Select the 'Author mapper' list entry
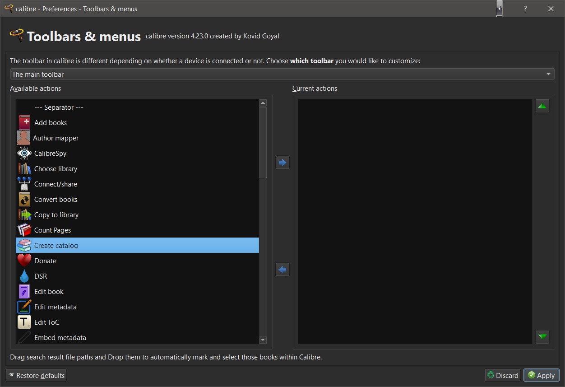This screenshot has height=387, width=565. (137, 138)
